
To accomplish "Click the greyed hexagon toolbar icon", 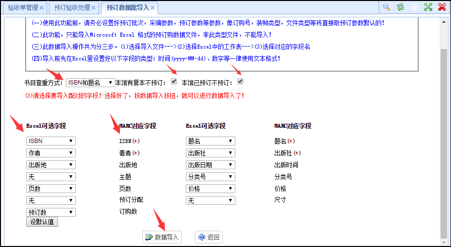I will (x=414, y=7).
